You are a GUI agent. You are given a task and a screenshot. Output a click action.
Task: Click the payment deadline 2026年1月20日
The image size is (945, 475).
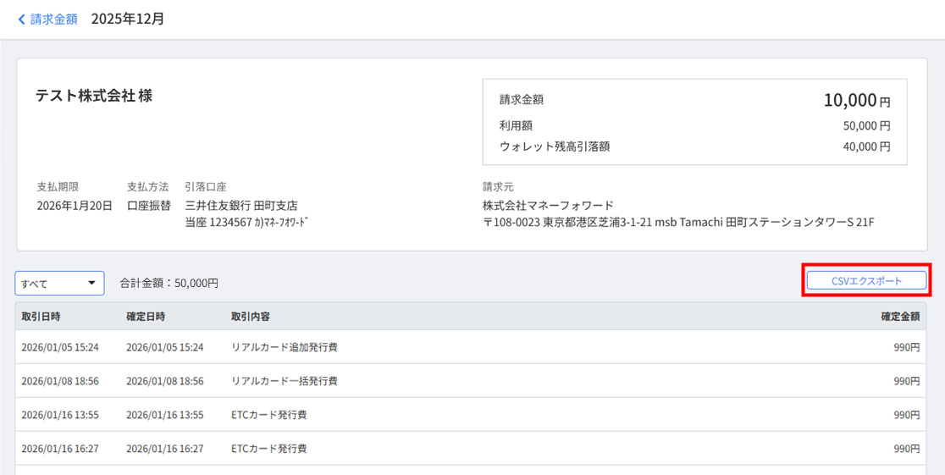point(75,206)
